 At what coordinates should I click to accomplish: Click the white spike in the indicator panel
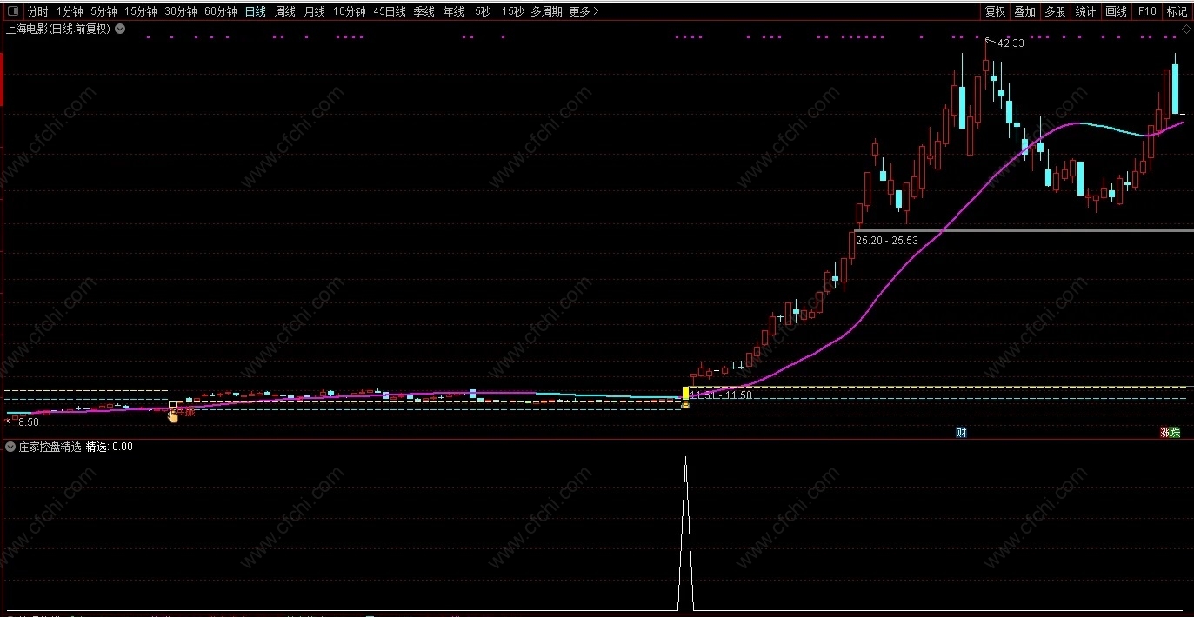pyautogui.click(x=685, y=533)
